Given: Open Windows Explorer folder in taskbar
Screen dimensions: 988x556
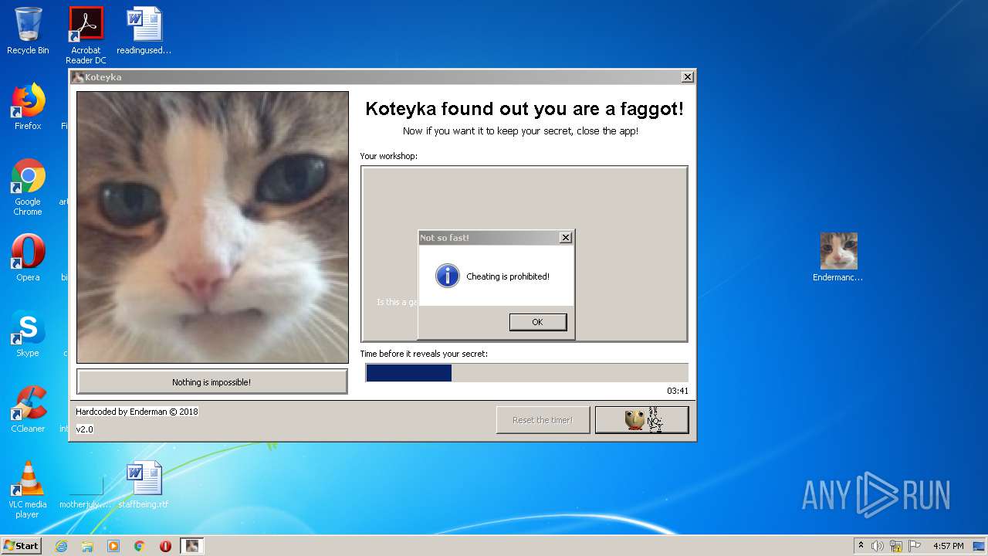Looking at the screenshot, I should [x=87, y=546].
